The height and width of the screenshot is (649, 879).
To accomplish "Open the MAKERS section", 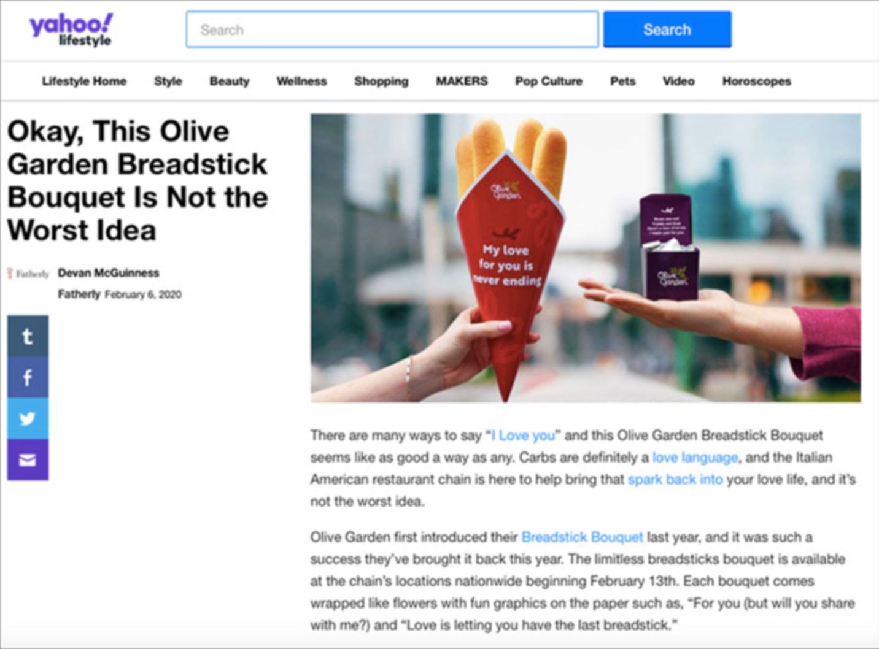I will tap(462, 81).
